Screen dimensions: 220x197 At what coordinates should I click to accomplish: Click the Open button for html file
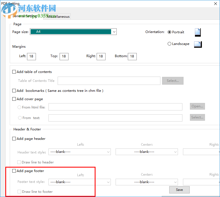coord(197,106)
